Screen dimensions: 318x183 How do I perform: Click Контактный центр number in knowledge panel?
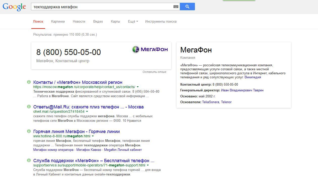(x=225, y=84)
